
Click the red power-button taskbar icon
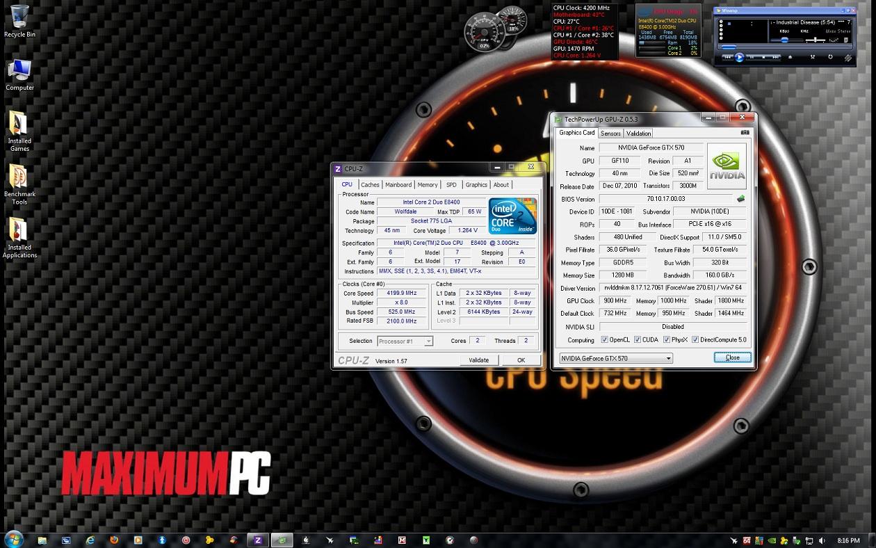tap(186, 540)
